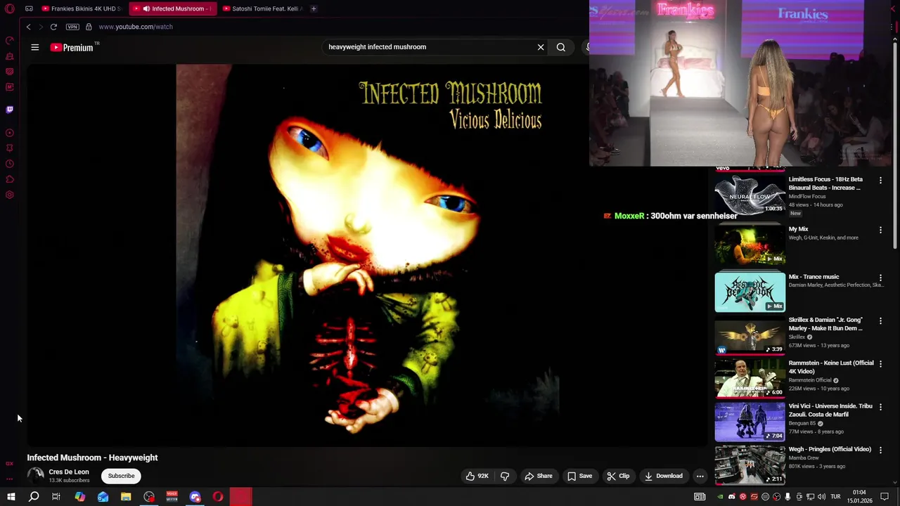Open the volume speaker tray icon
This screenshot has width=900, height=506.
coord(821,497)
